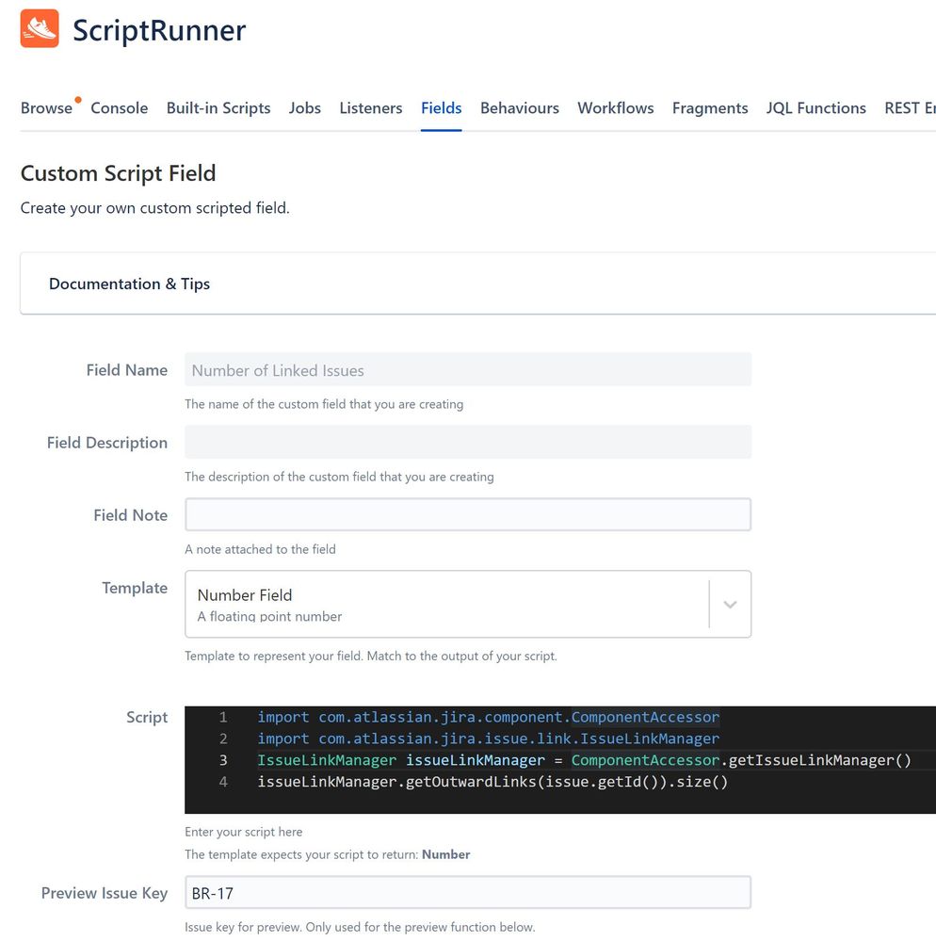Screen dimensions: 936x941
Task: Navigate to the REST Endpoints section
Action: point(909,107)
